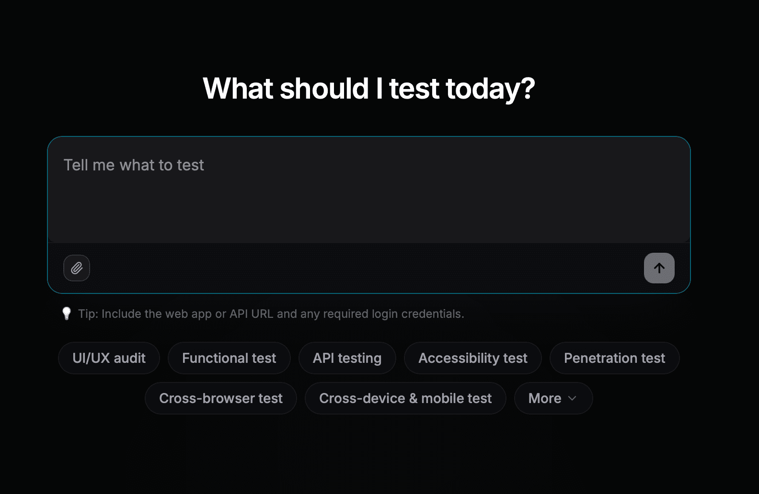Viewport: 759px width, 494px height.
Task: Pick the Cross-browser test suggestion
Action: [x=221, y=398]
